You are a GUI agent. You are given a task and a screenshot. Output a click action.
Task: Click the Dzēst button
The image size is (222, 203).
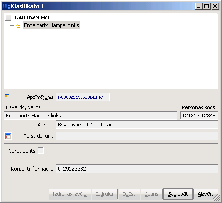(129, 194)
